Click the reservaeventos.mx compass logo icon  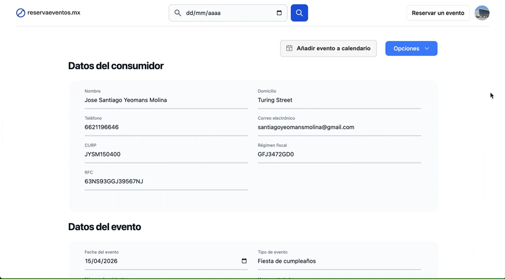coord(21,13)
